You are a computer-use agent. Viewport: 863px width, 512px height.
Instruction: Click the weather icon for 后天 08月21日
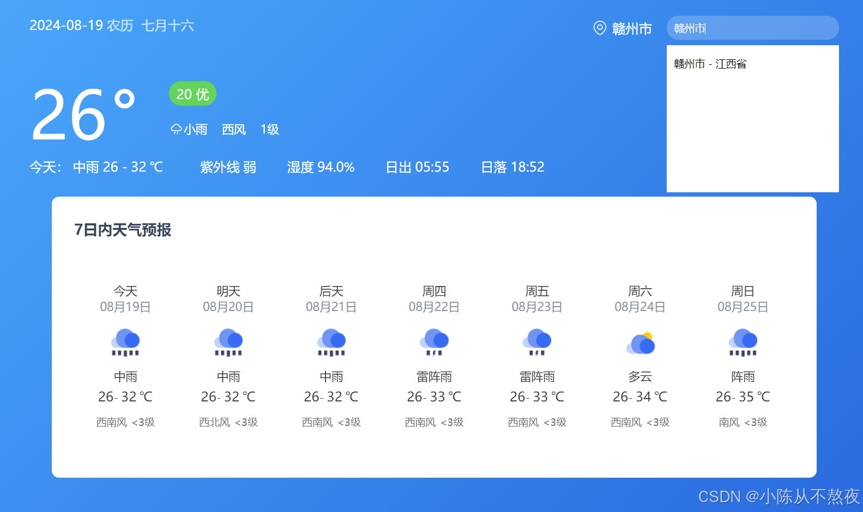331,342
